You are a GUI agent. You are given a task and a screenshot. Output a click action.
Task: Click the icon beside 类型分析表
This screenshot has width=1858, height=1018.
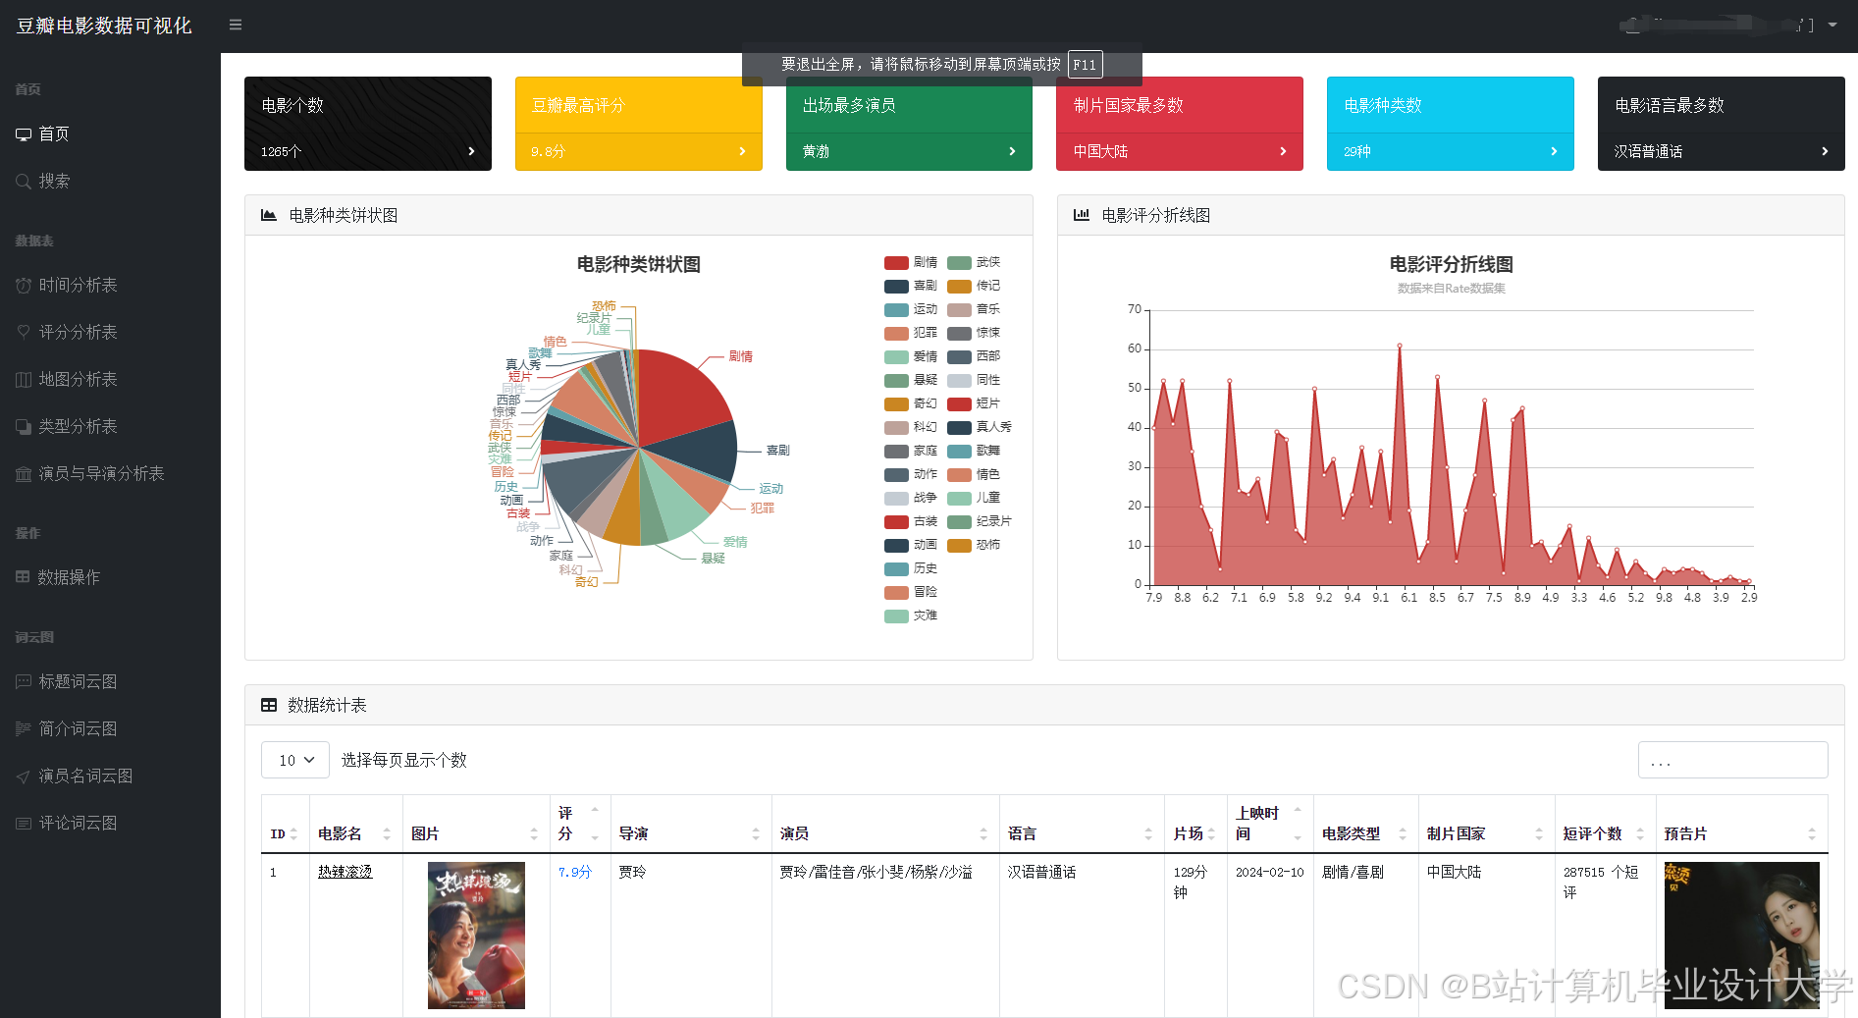pyautogui.click(x=24, y=426)
